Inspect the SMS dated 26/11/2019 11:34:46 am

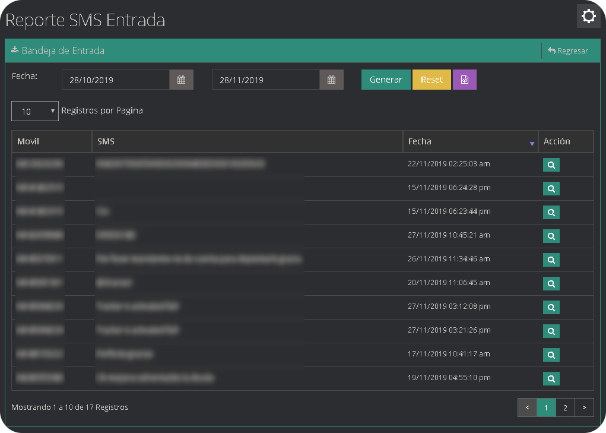(551, 260)
